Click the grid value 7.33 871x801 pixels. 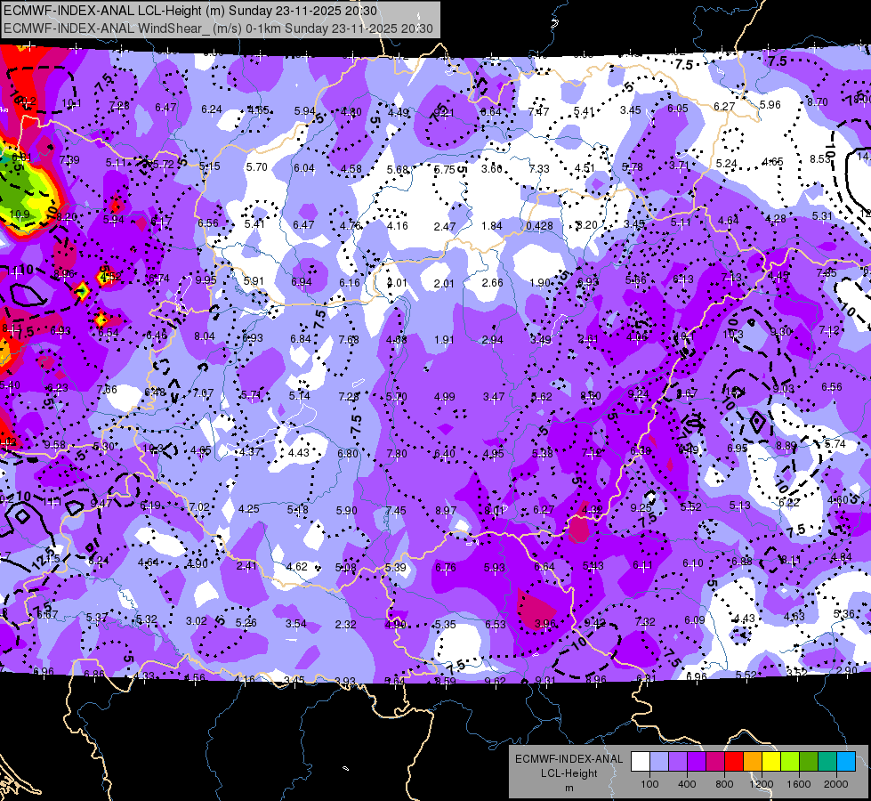click(x=539, y=168)
